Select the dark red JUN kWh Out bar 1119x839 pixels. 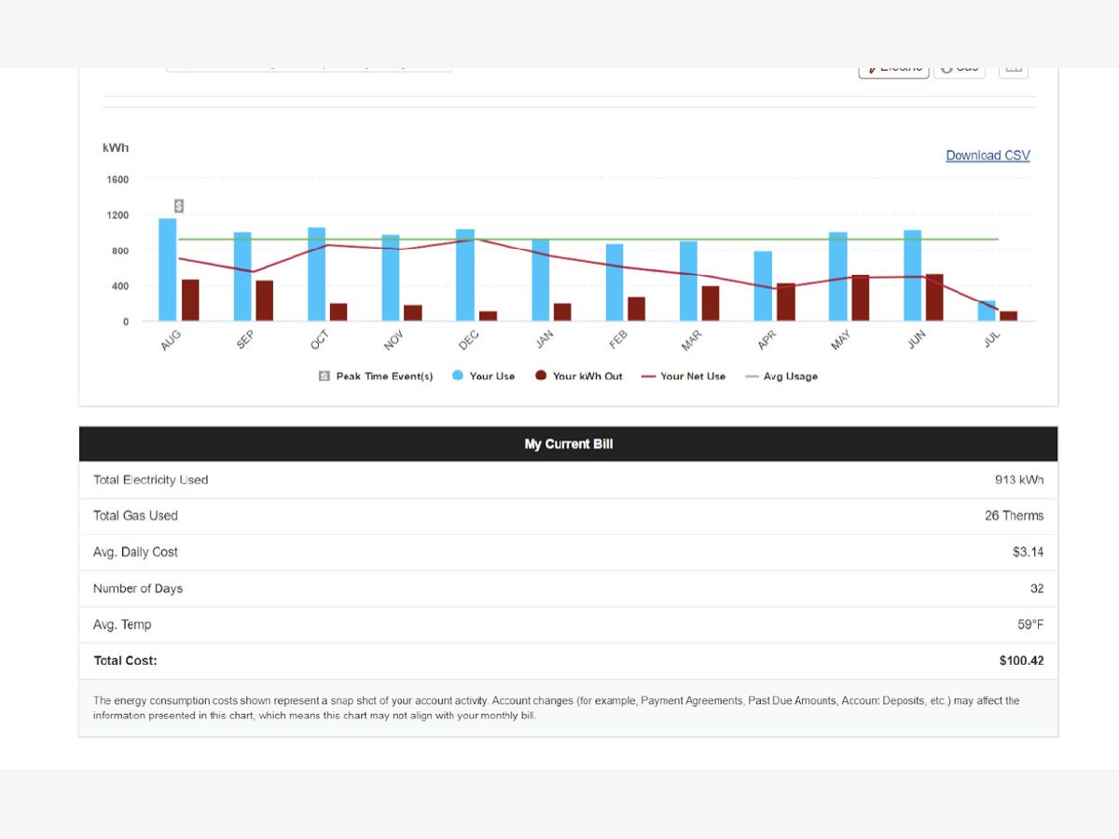click(x=934, y=297)
